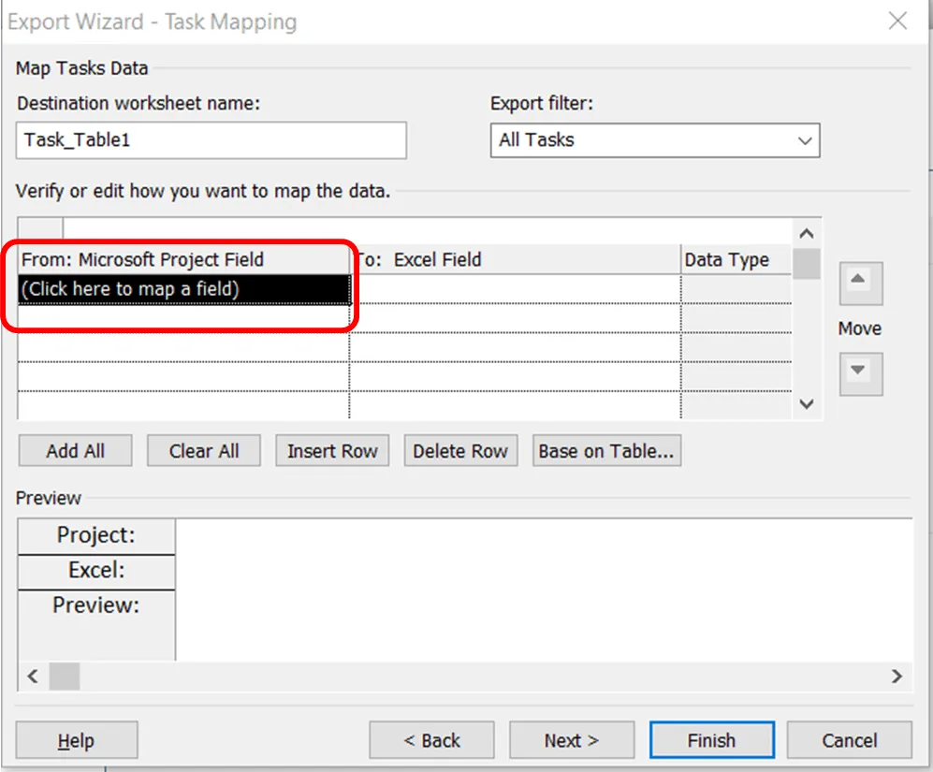Click the Delete Row button
This screenshot has width=933, height=772.
(x=460, y=451)
